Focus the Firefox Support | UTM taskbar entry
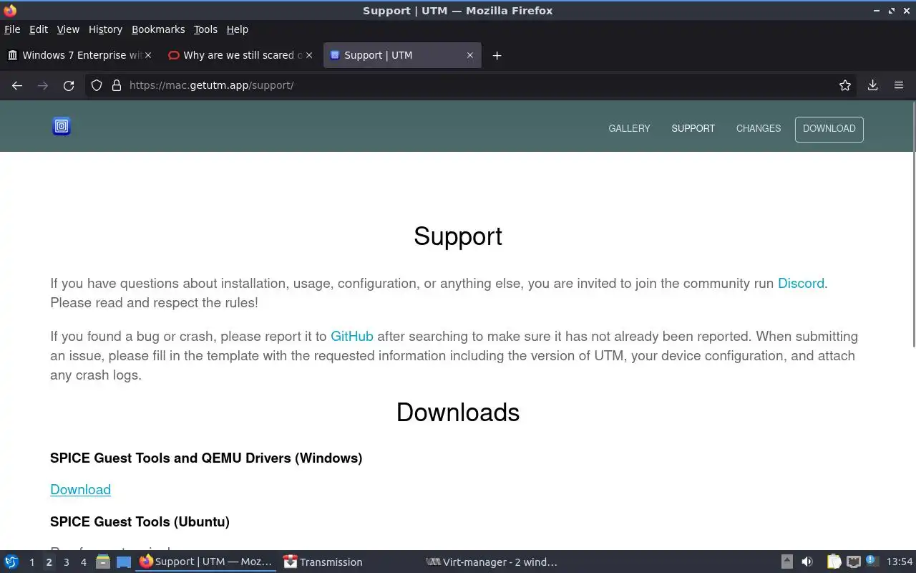 (x=206, y=562)
